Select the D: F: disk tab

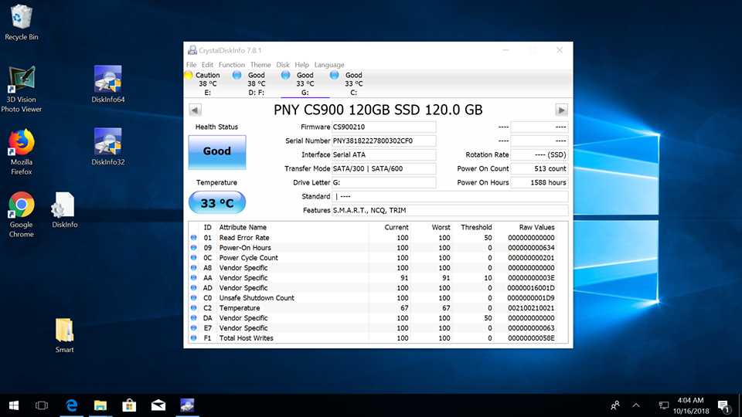256,83
